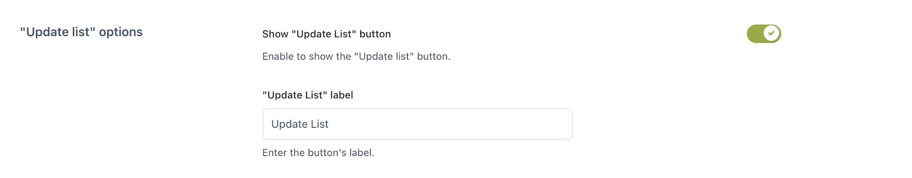
Task: Select the "Update list" options section heading
Action: click(81, 32)
